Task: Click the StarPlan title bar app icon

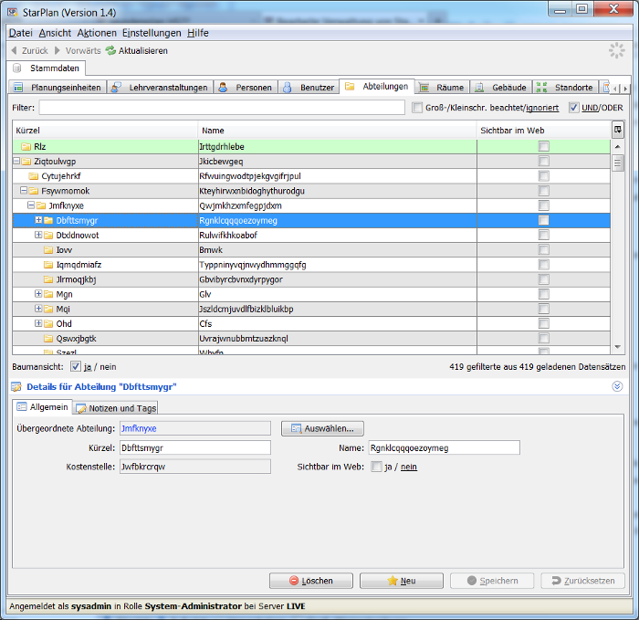Action: click(x=12, y=12)
